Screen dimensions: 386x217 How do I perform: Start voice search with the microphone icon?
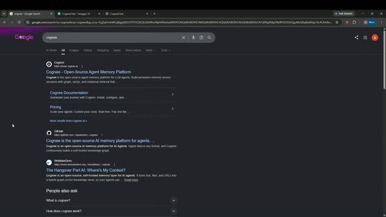point(193,37)
